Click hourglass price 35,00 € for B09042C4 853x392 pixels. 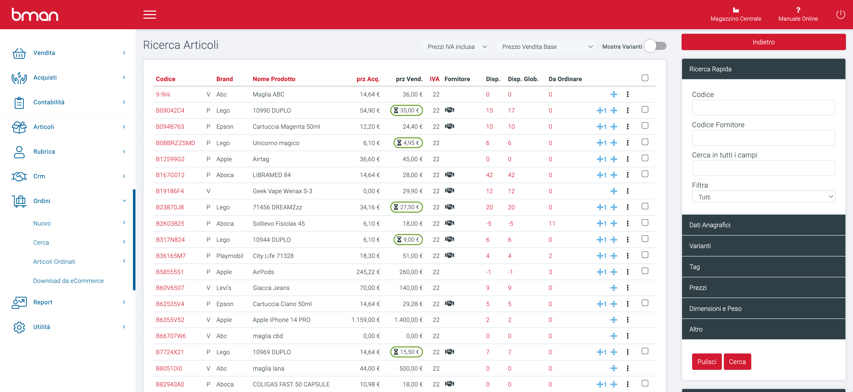[x=407, y=110]
